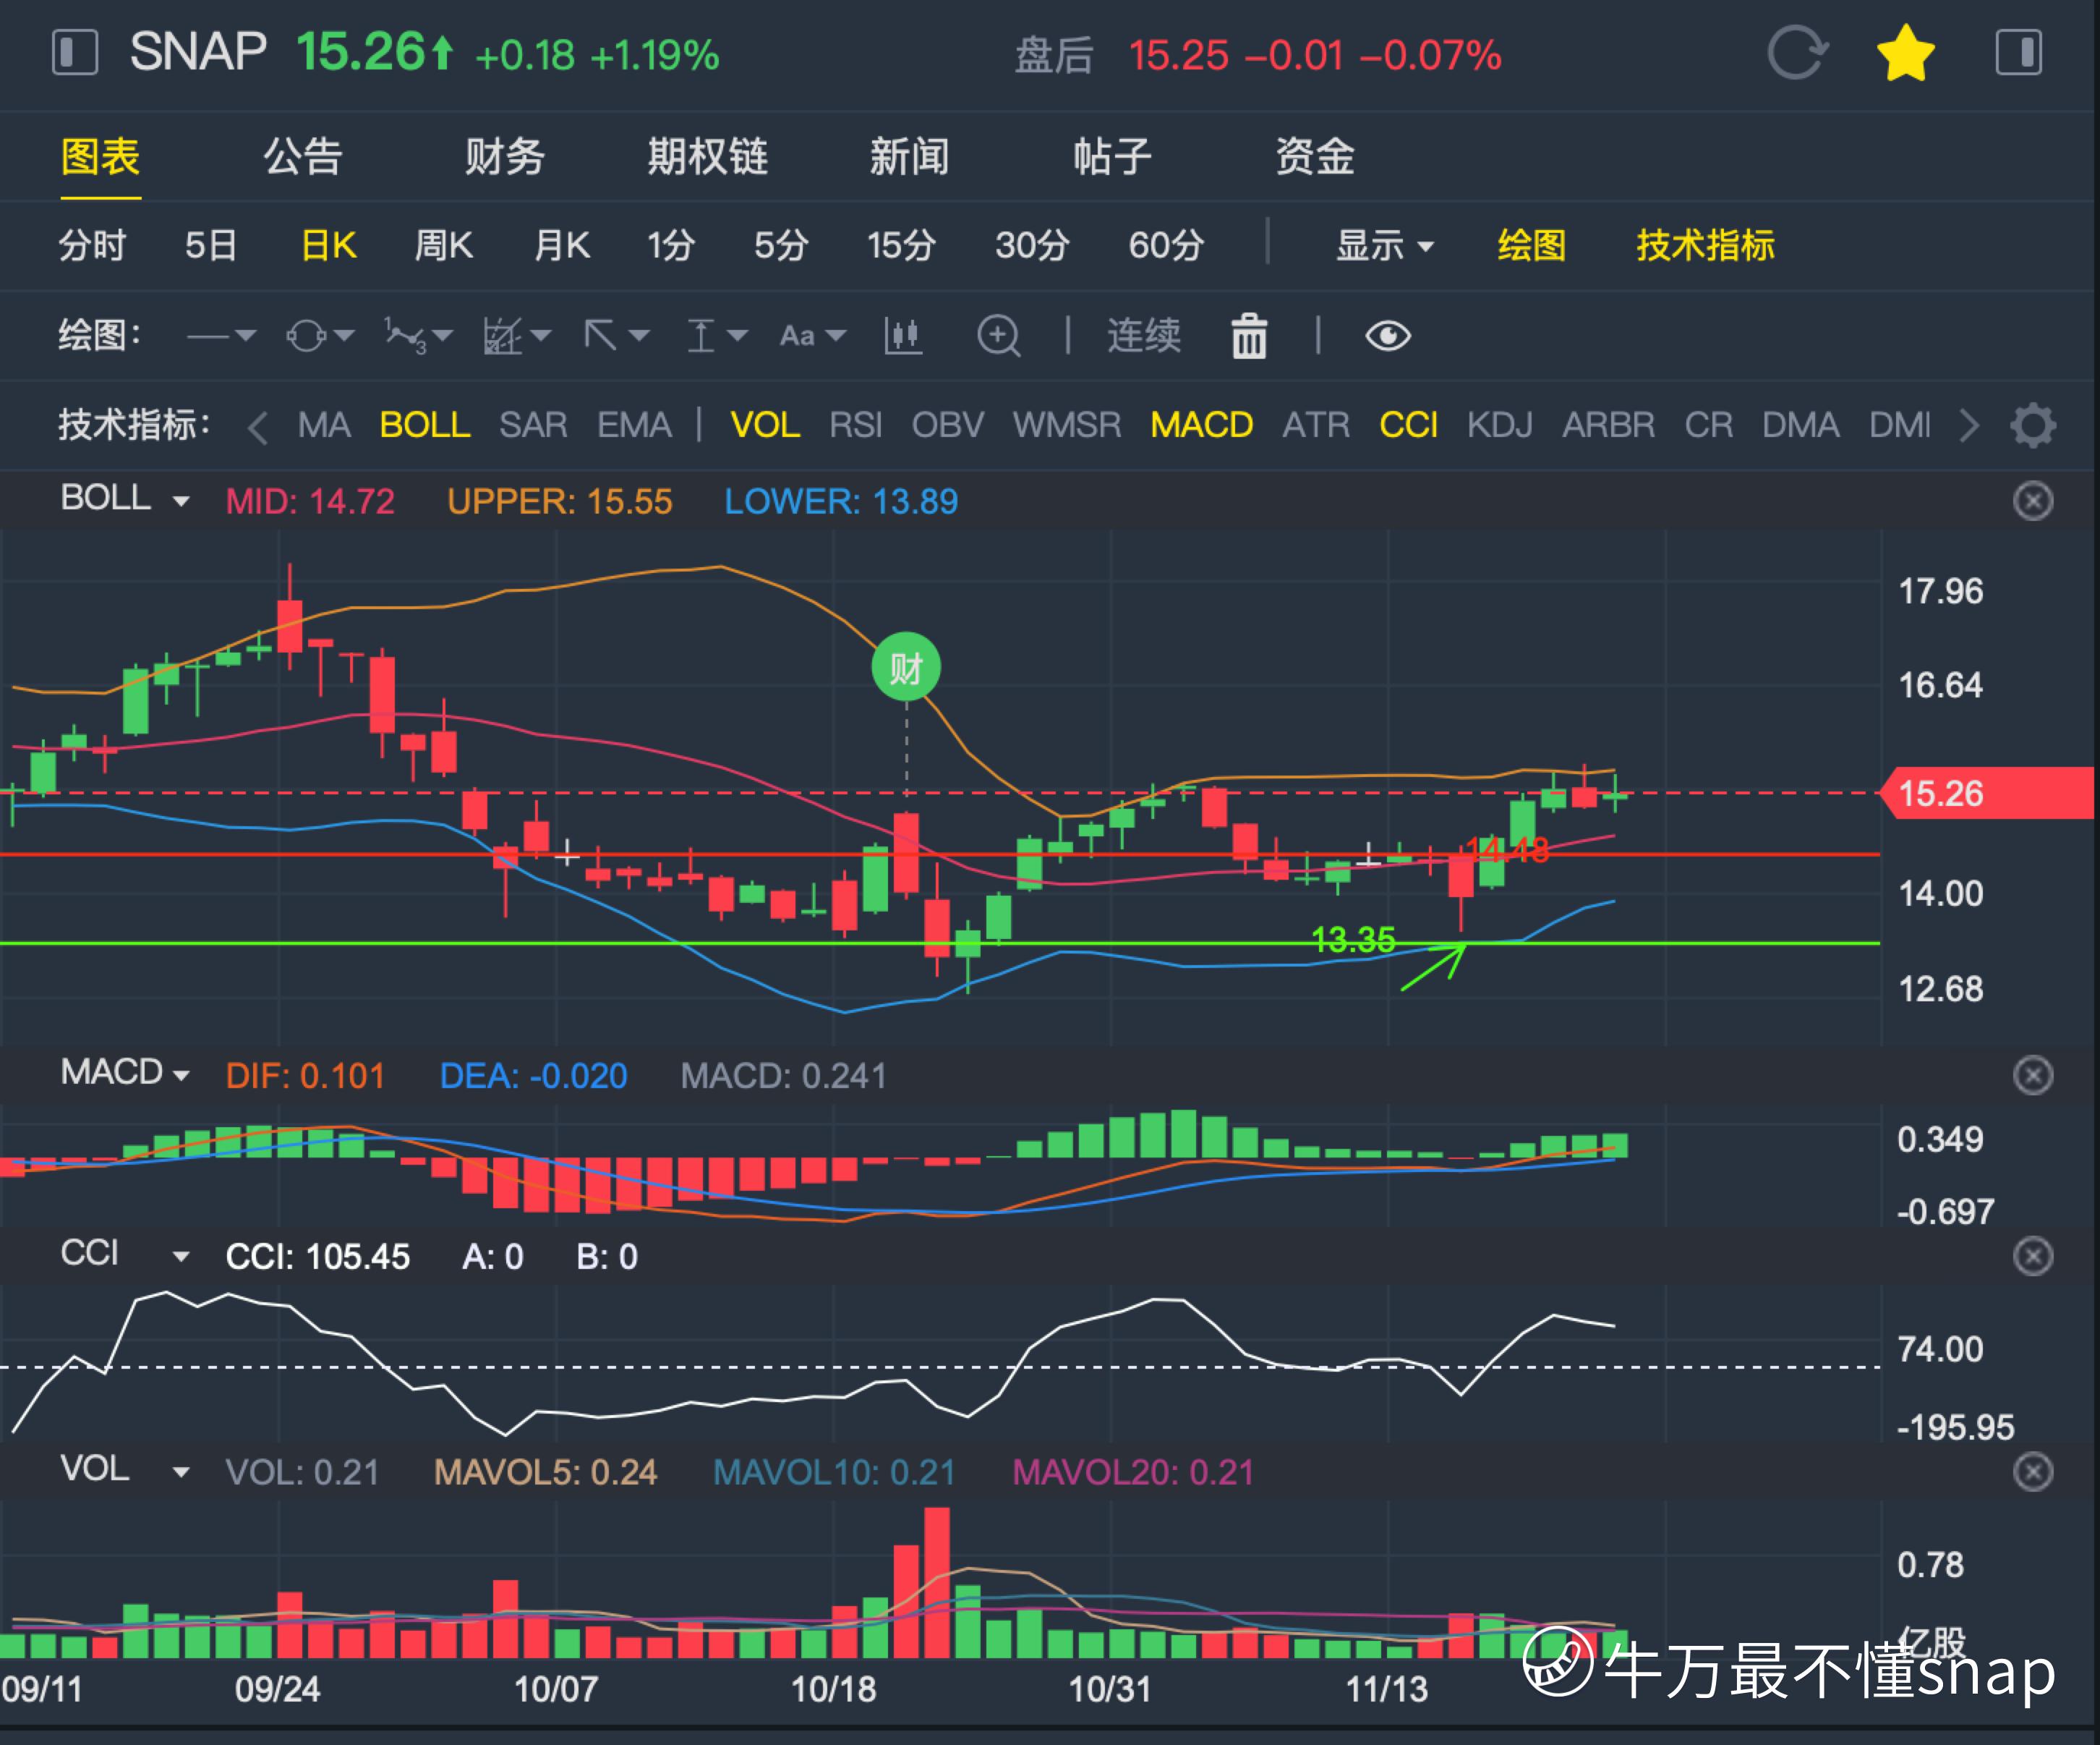Toggle the left sidebar panel icon
2100x1745 pixels.
(74, 53)
